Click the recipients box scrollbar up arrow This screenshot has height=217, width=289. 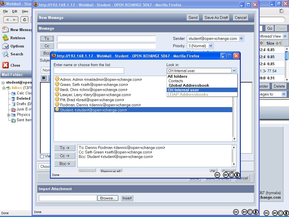coord(234,147)
